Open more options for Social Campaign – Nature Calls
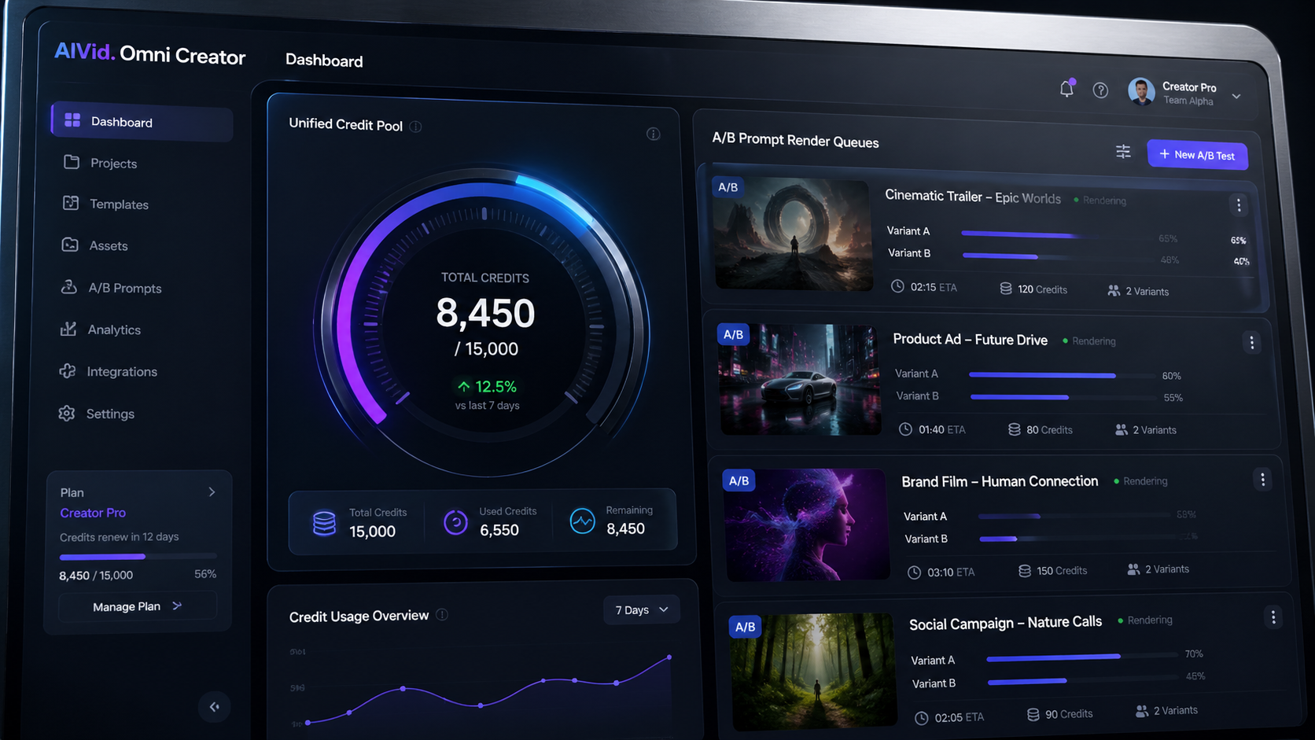1315x740 pixels. (1273, 617)
